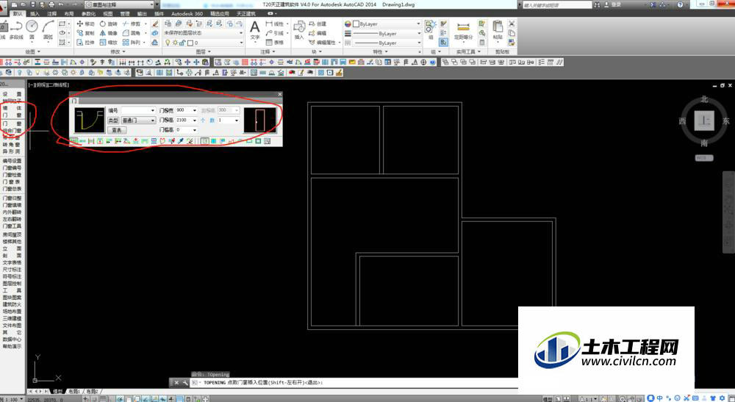Click the 组 group tool
This screenshot has width=735, height=402.
[430, 30]
